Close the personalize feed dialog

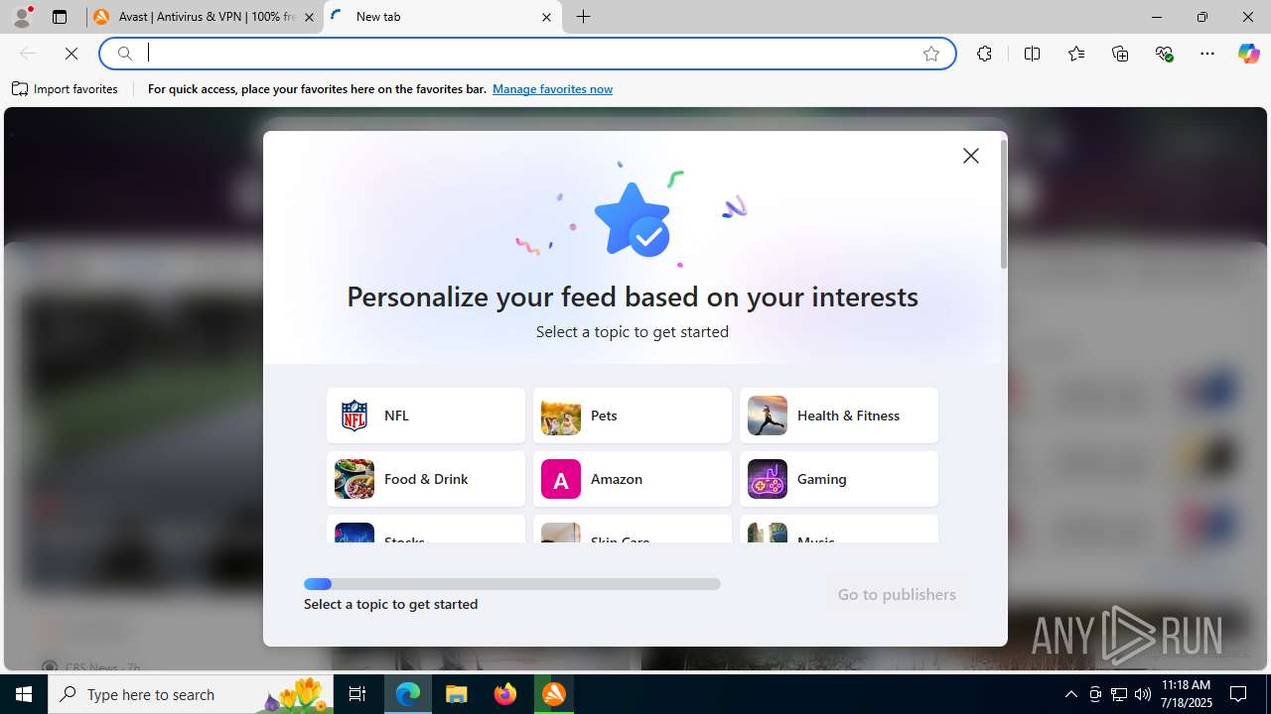(x=971, y=156)
